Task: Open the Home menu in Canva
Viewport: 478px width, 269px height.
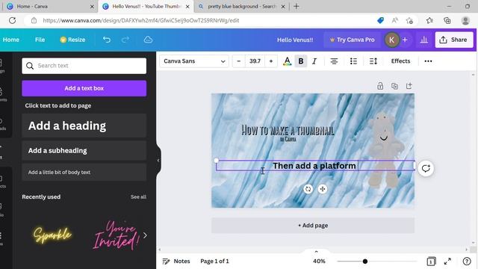Action: click(x=11, y=40)
